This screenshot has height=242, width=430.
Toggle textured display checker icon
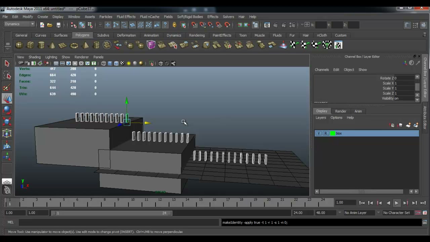[122, 64]
